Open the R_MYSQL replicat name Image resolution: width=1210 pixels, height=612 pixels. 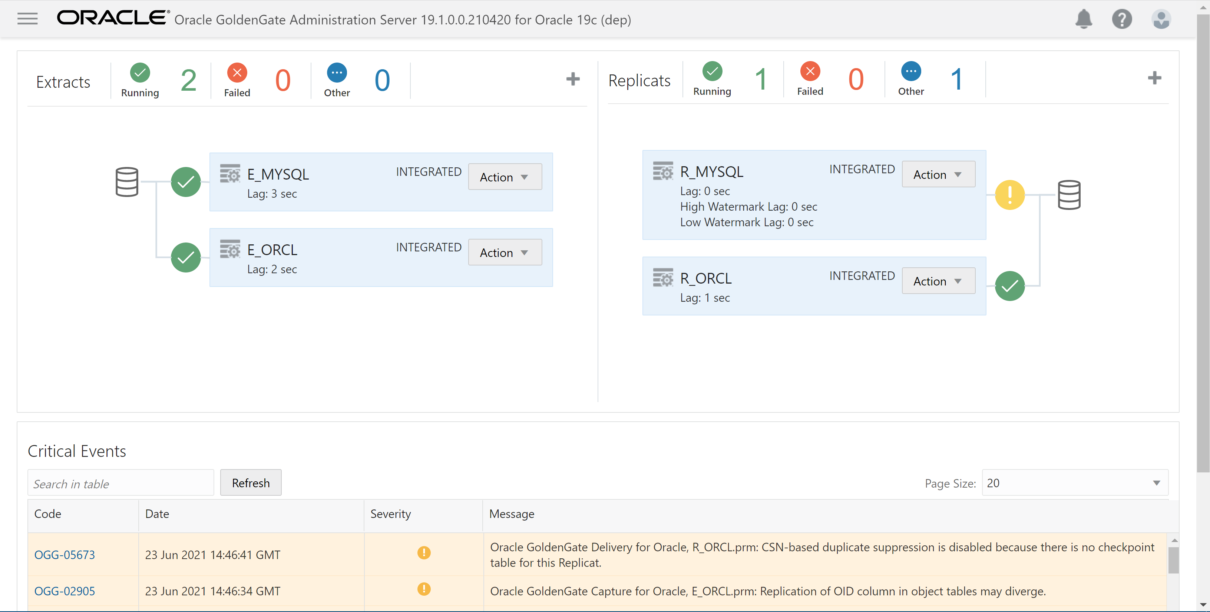[712, 172]
